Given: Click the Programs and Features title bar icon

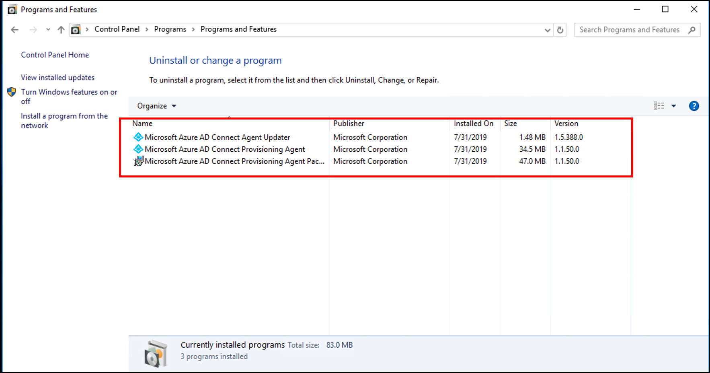Looking at the screenshot, I should coord(12,9).
